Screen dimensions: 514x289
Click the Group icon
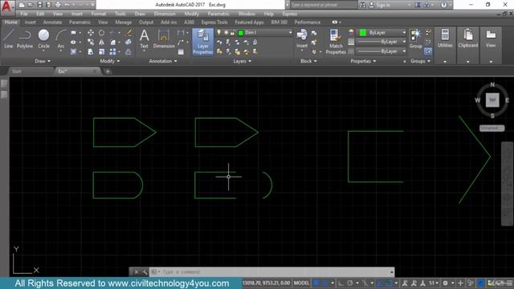coord(416,39)
